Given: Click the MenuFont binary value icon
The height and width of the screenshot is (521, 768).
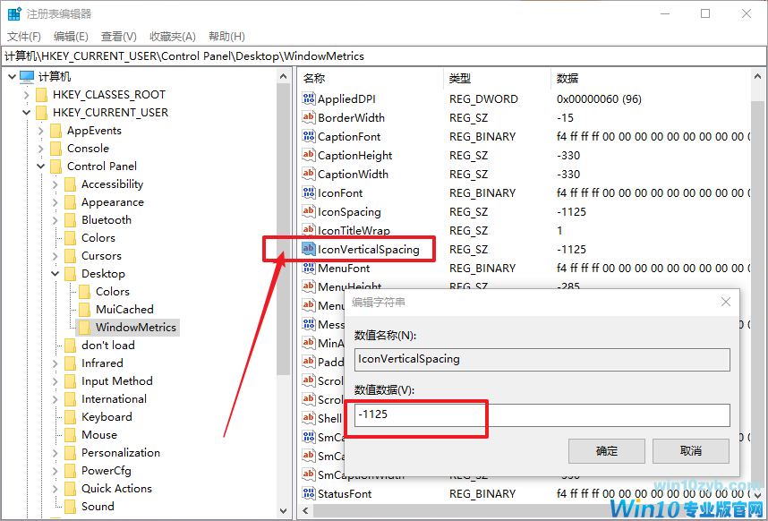Looking at the screenshot, I should pyautogui.click(x=308, y=268).
